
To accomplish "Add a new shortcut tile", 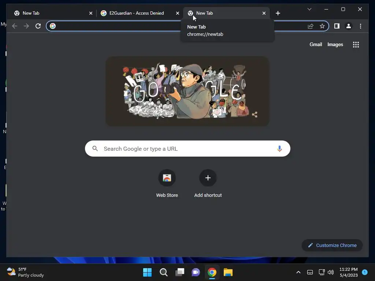I will [x=208, y=184].
